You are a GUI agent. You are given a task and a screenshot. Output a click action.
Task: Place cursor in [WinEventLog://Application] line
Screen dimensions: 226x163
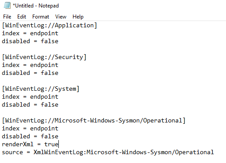[x=50, y=26]
